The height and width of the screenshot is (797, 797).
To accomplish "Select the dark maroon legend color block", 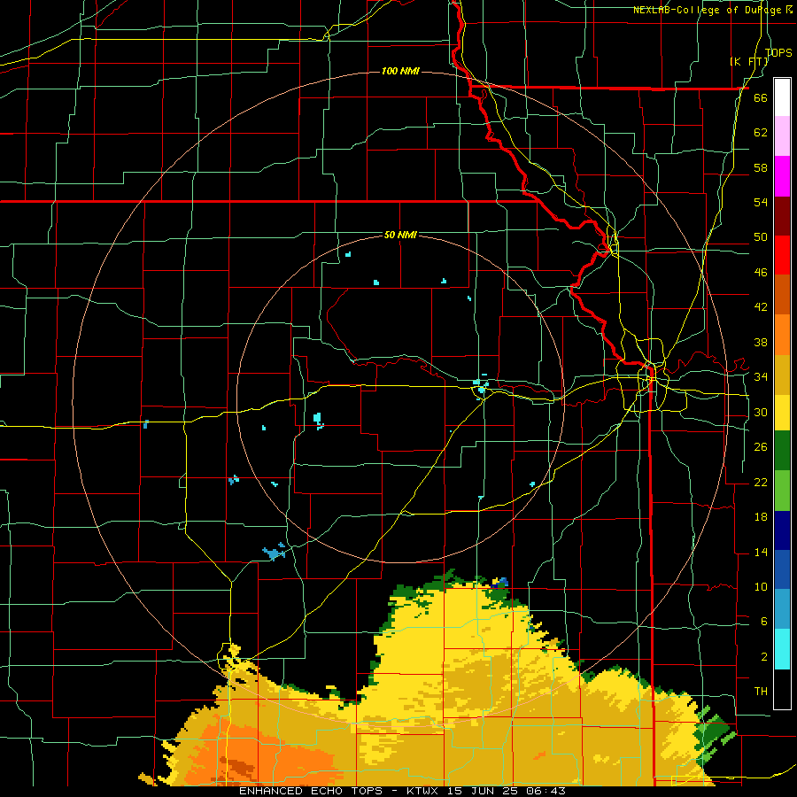I will [782, 215].
